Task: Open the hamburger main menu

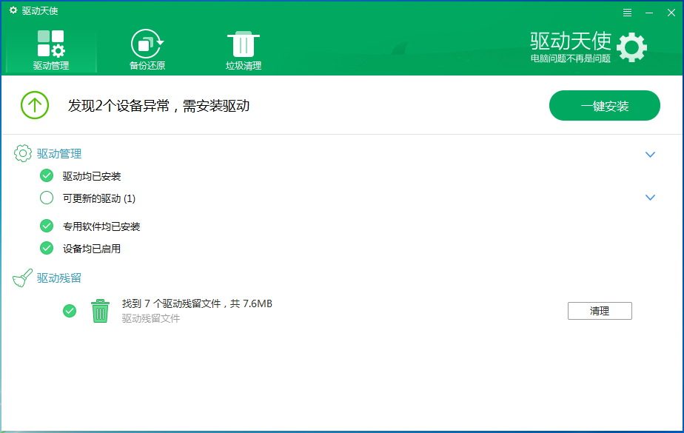Action: 627,13
